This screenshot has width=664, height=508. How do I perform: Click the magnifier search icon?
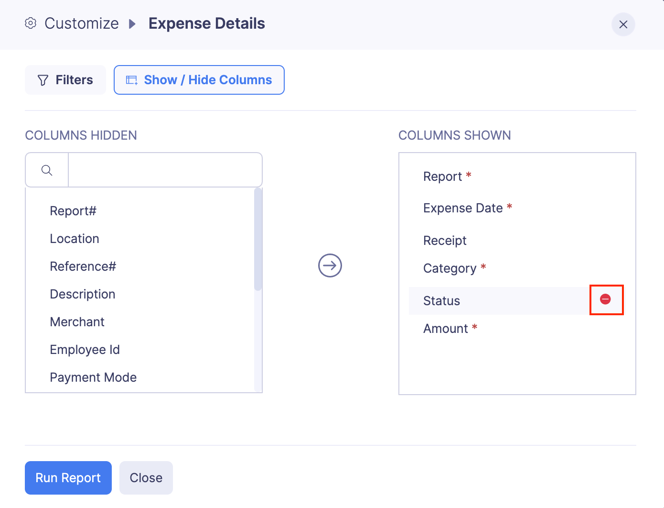(x=47, y=170)
